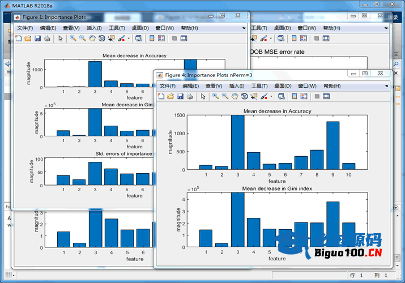Viewport: 405px width, 283px height.
Task: Select Rotate 3D tool in Figure 1
Action: (x=102, y=38)
